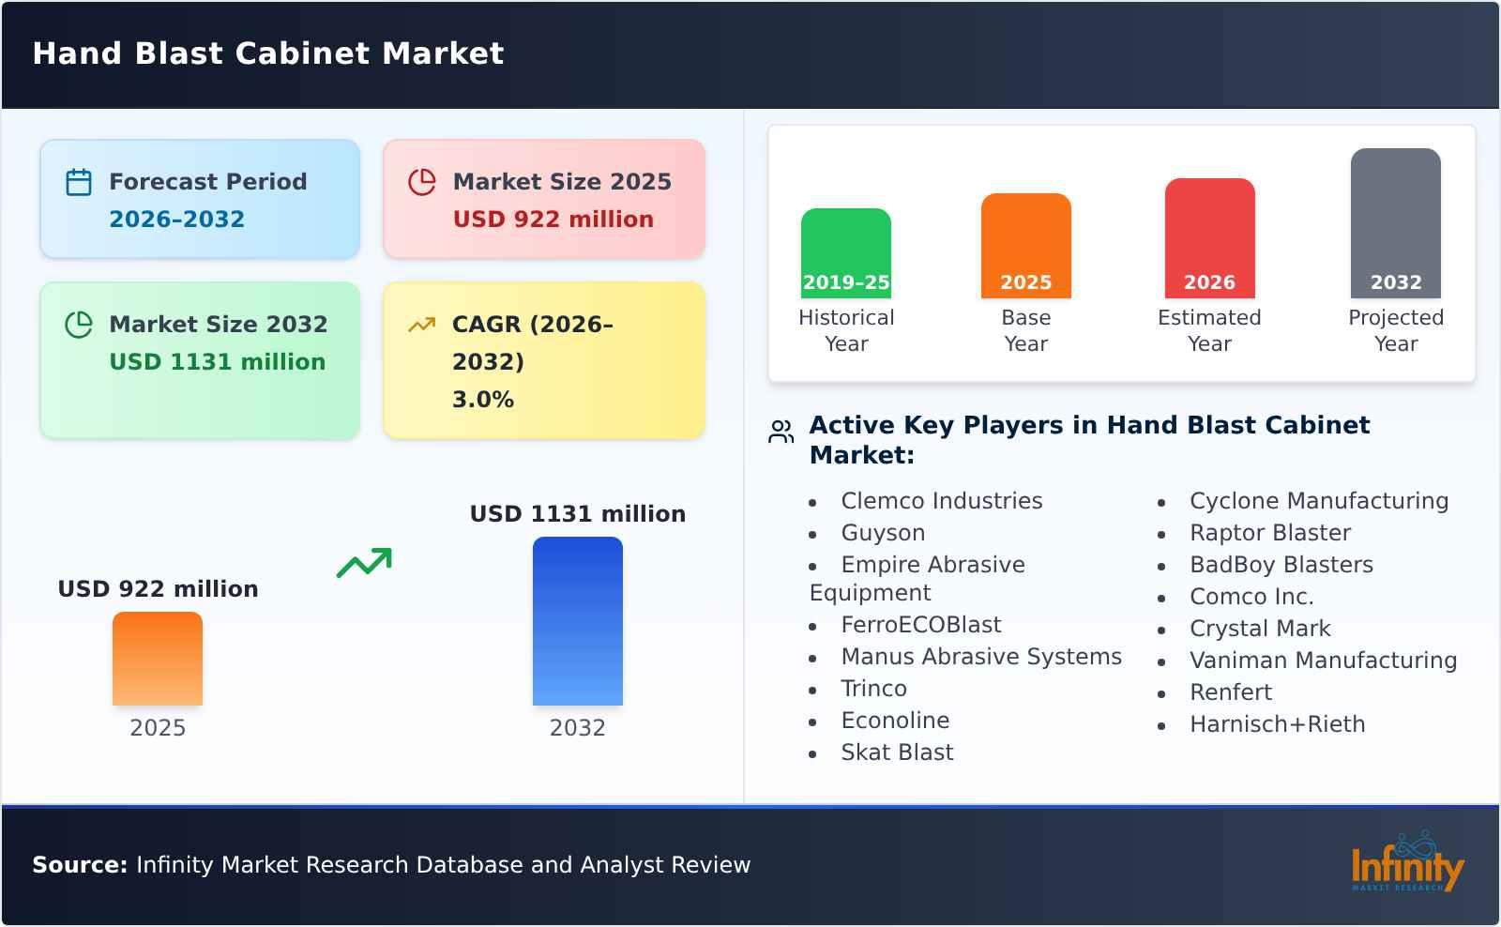Select the Forecast Period 2026–2032 card

tap(200, 197)
